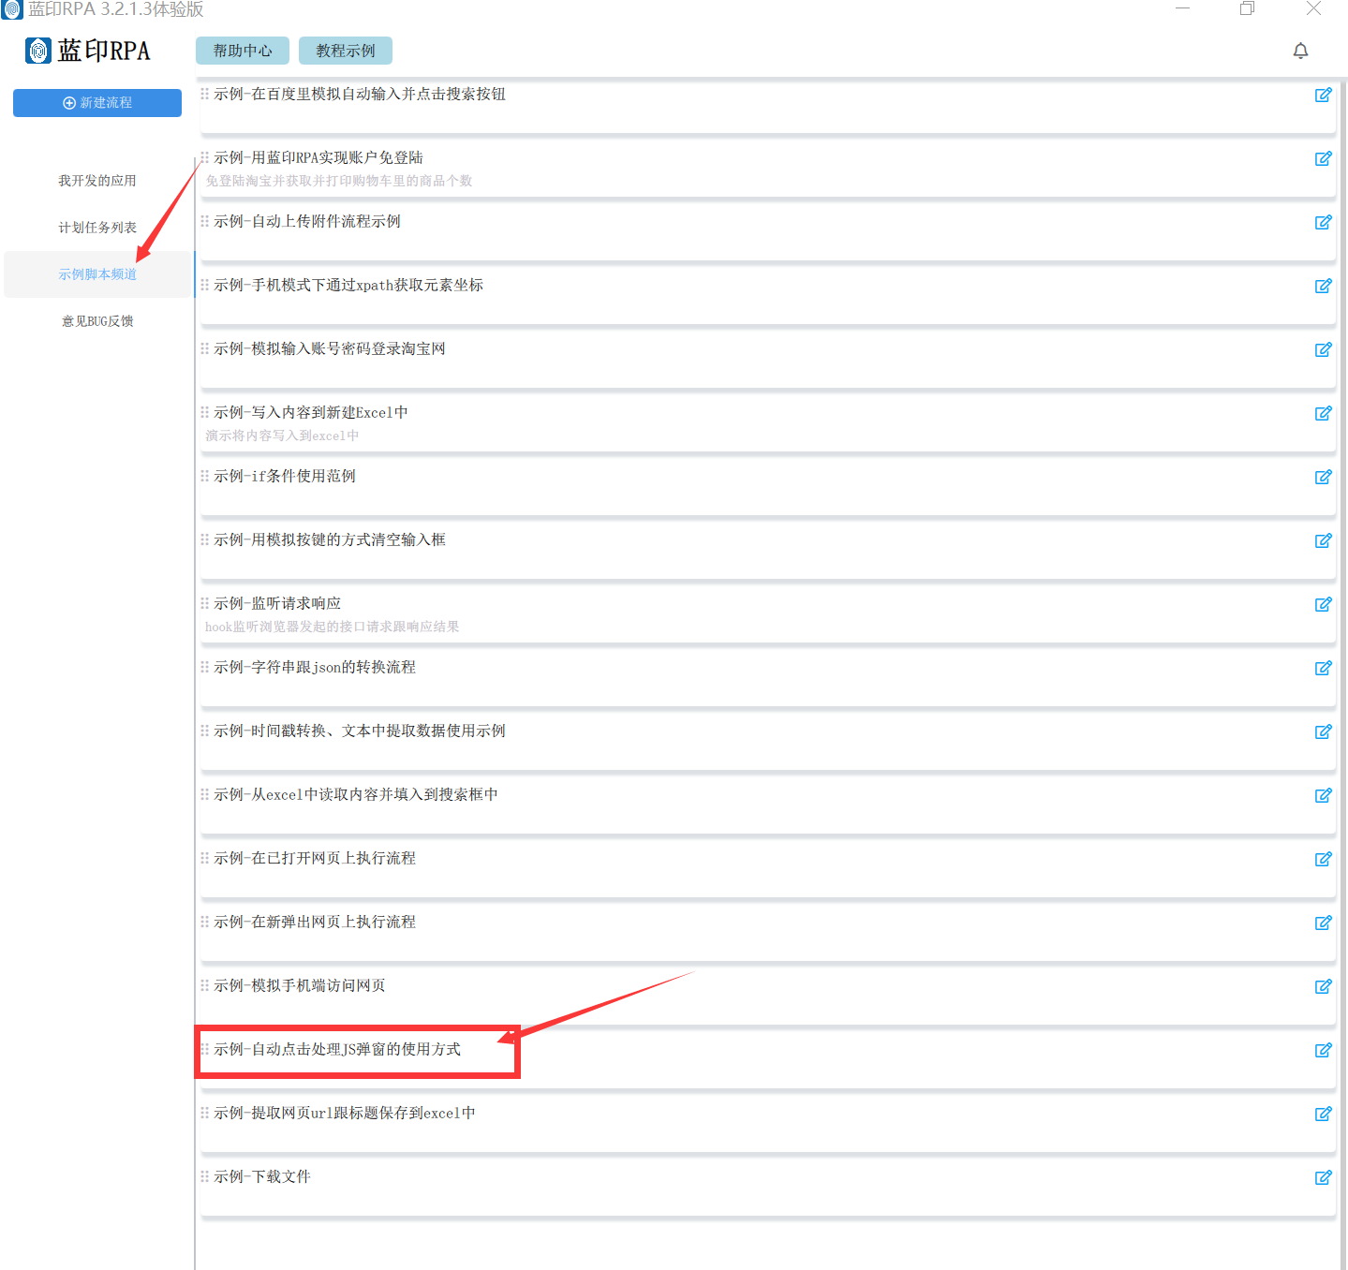This screenshot has width=1348, height=1270.
Task: Open 示例-在百度里模拟自动输入并点击搜索按钮 entry
Action: point(360,94)
